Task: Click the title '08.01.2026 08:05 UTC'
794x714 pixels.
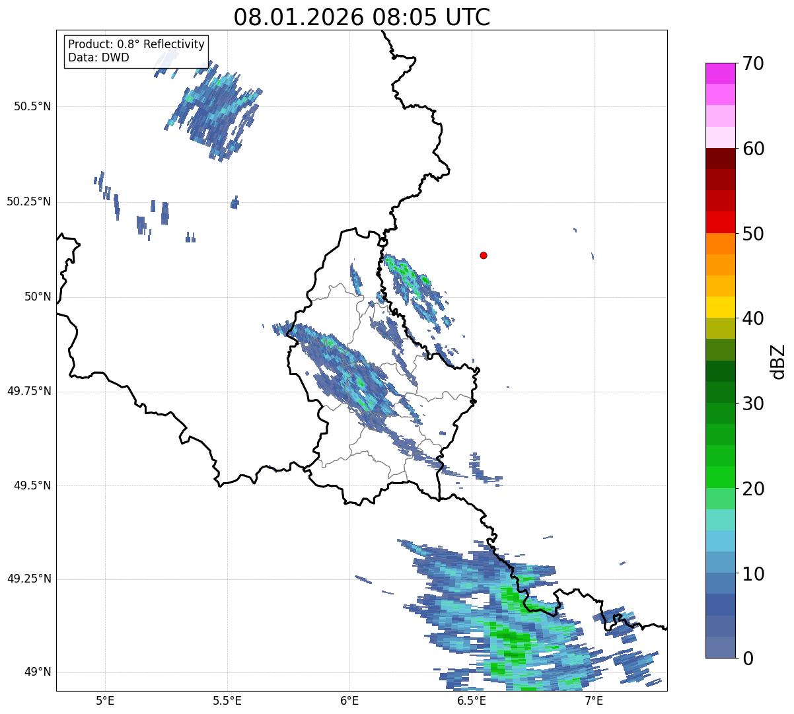Action: pos(362,17)
